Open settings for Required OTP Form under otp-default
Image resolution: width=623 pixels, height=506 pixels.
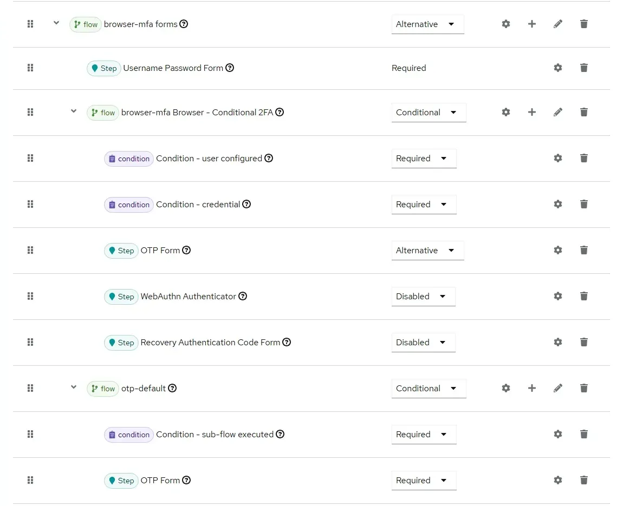point(558,480)
